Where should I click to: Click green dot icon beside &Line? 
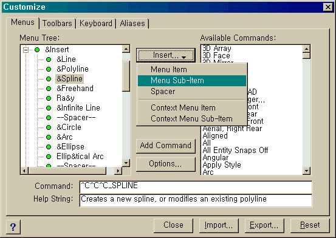[49, 59]
